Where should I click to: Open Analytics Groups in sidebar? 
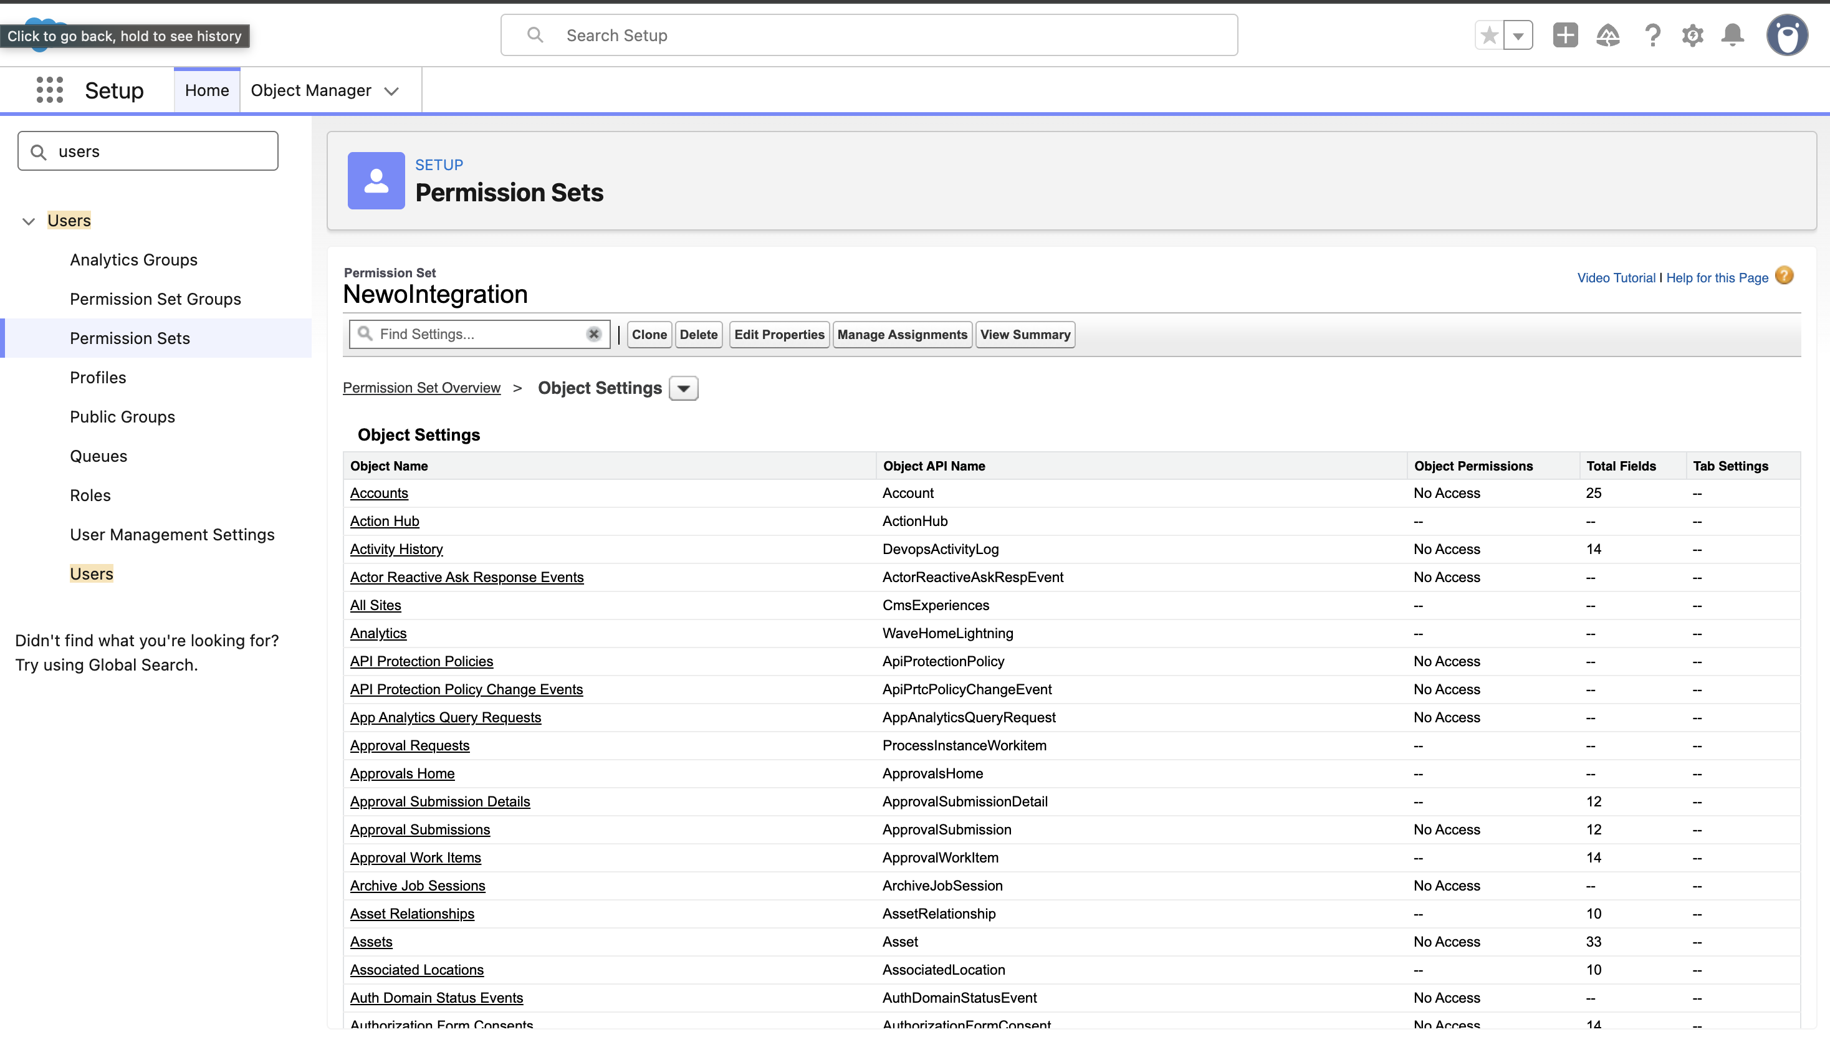click(x=133, y=259)
